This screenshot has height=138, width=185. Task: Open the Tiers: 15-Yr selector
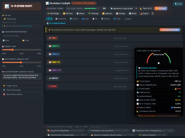coord(146,9)
